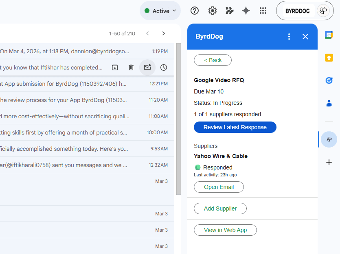This screenshot has width=340, height=254.
Task: Select the ByrdDog add-on icon
Action: [x=329, y=139]
